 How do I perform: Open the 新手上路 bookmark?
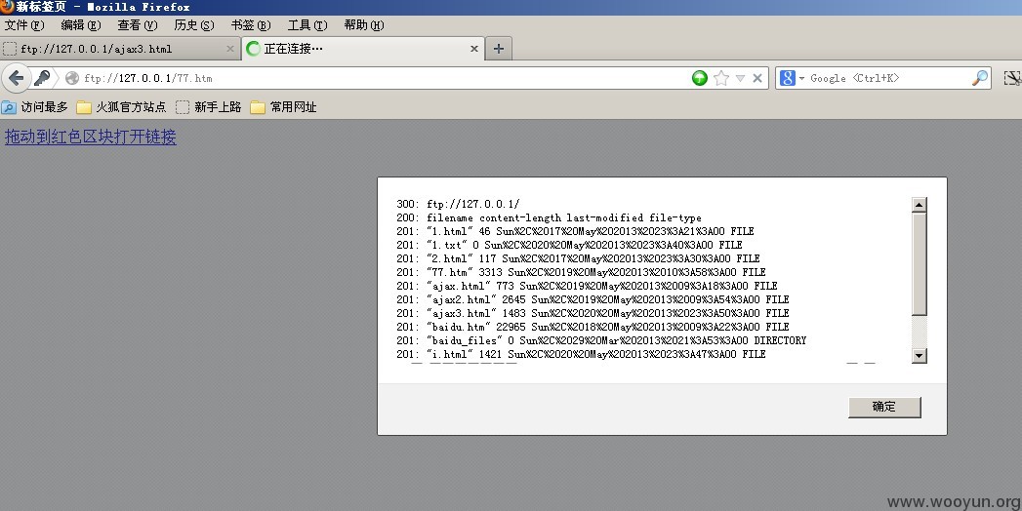click(209, 106)
